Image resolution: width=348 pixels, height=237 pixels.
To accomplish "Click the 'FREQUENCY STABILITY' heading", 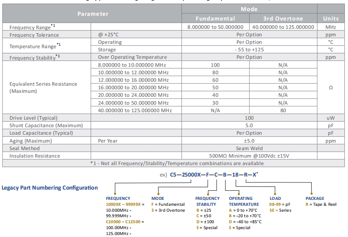I will click(207, 201).
